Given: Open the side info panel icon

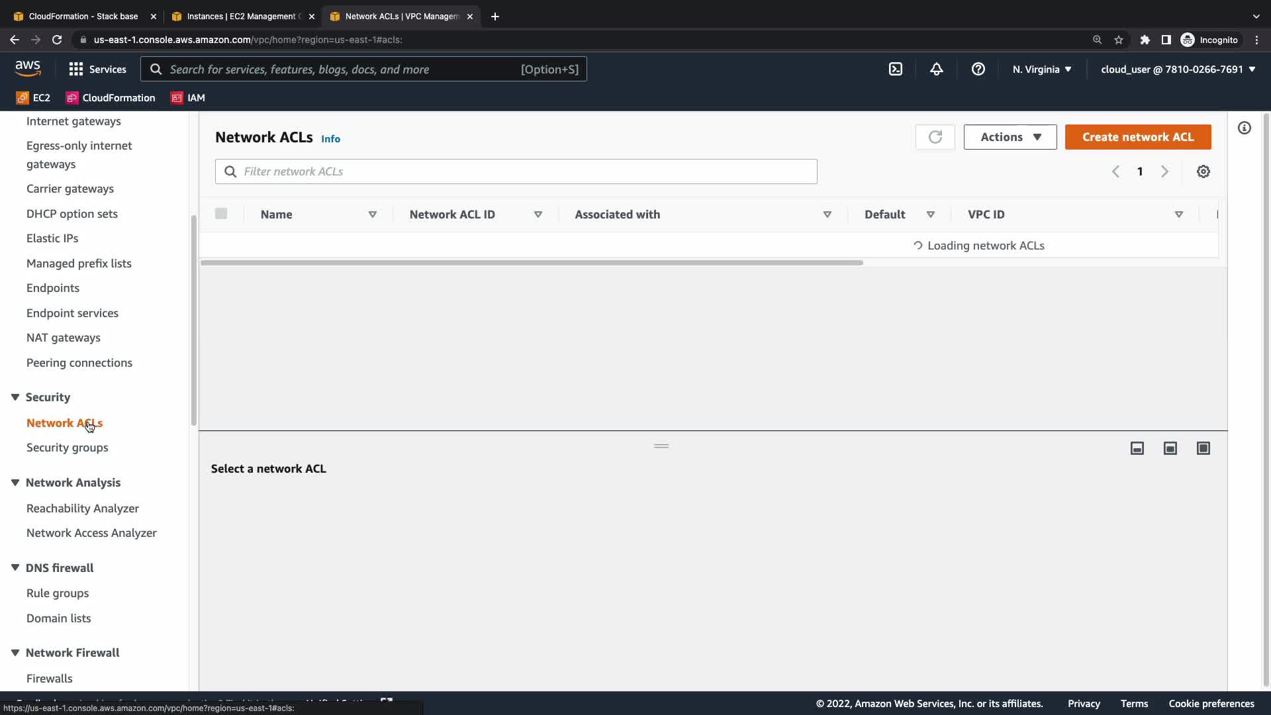Looking at the screenshot, I should [x=1244, y=128].
